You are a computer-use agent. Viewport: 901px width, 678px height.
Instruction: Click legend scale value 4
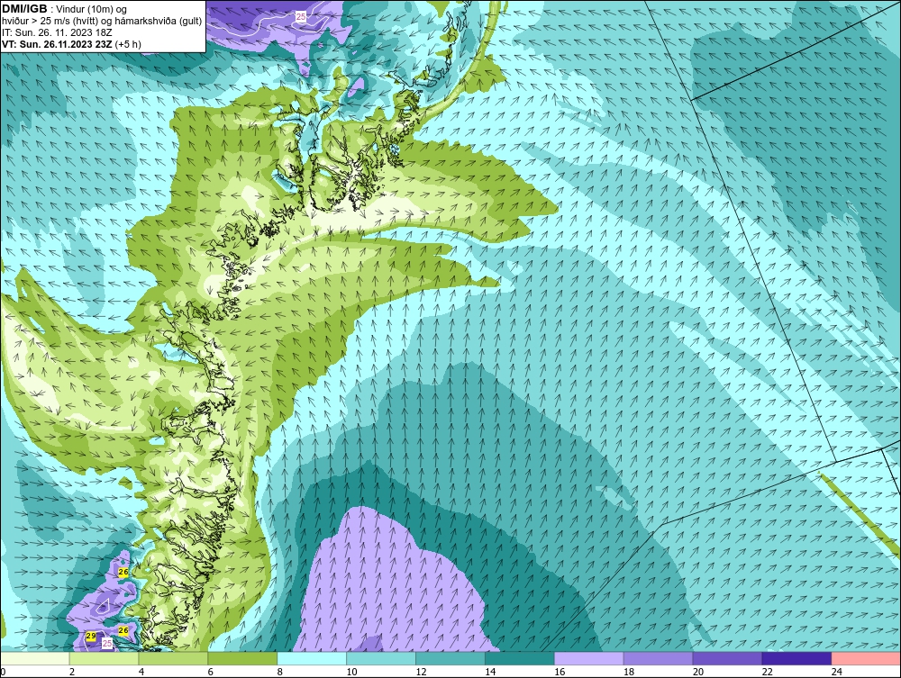click(x=141, y=672)
